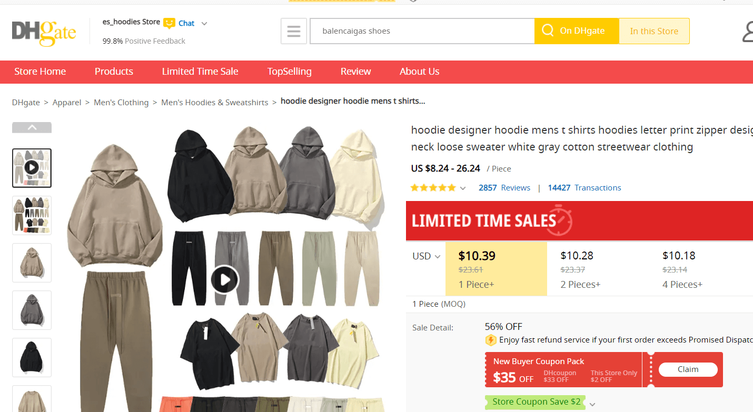Image resolution: width=753 pixels, height=412 pixels.
Task: Click the DHgate logo
Action: point(44,32)
